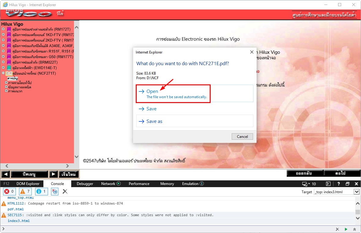Toggle the console command line icon
361x233 pixels.
(x=328, y=184)
